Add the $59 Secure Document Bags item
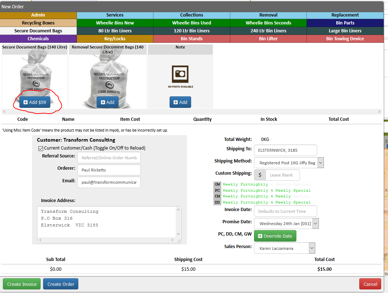The width and height of the screenshot is (388, 293). coord(35,102)
